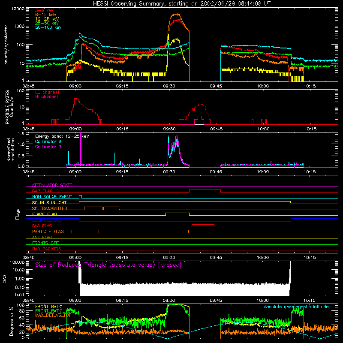Click the green FRONT_RATIO_1225 legend entry
The width and height of the screenshot is (343, 343).
55,311
